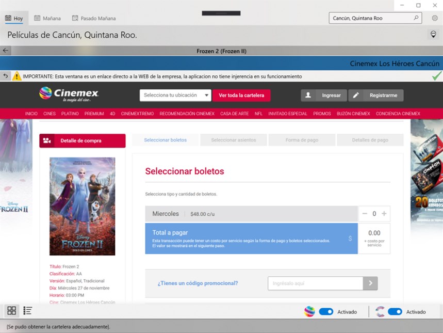Click the map location pin icon
443x333 pixels.
coord(433,35)
